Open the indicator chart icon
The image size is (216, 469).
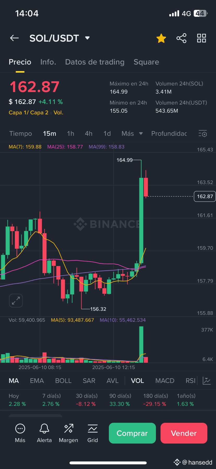(x=207, y=381)
